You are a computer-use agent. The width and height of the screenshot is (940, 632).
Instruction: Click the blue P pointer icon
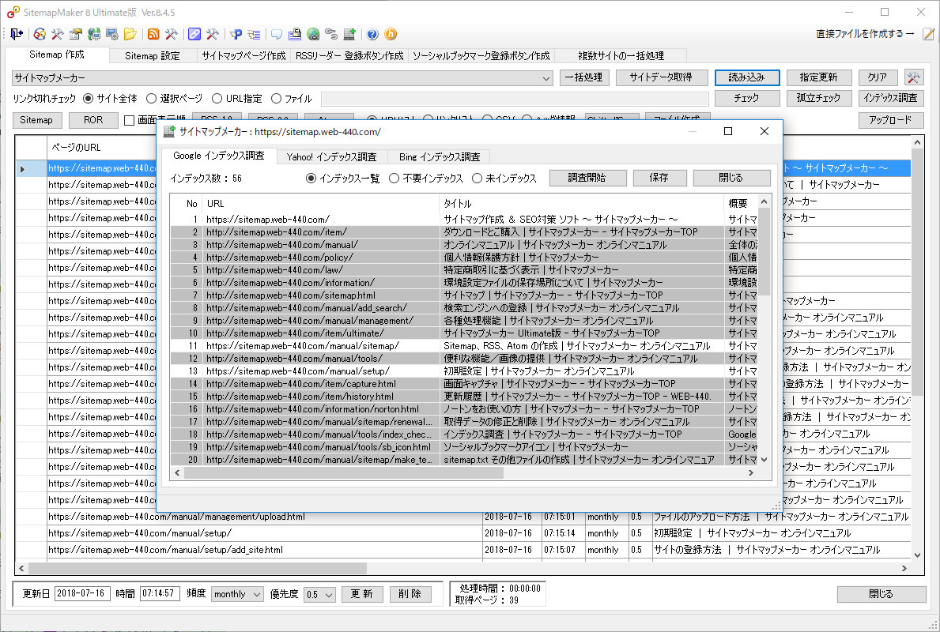(x=236, y=34)
